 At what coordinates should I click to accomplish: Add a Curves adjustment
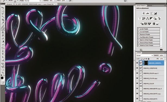pos(151,13)
